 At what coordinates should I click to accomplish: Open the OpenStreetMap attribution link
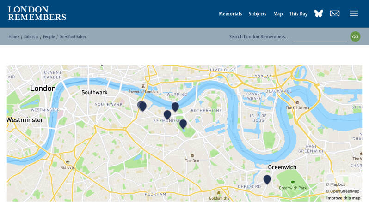click(x=342, y=191)
